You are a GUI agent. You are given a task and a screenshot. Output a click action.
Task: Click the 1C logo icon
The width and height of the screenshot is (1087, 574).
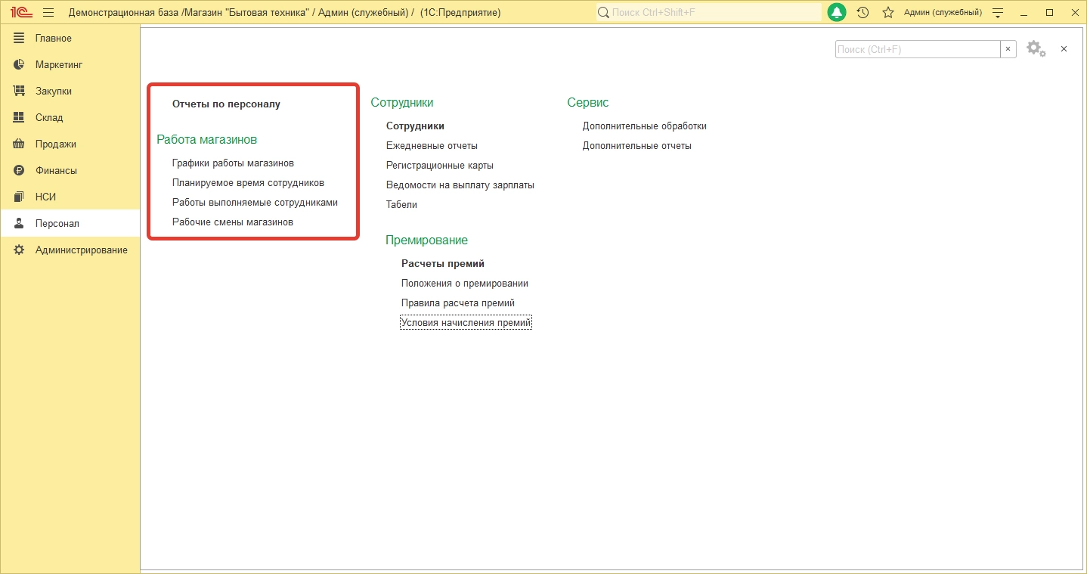point(20,13)
